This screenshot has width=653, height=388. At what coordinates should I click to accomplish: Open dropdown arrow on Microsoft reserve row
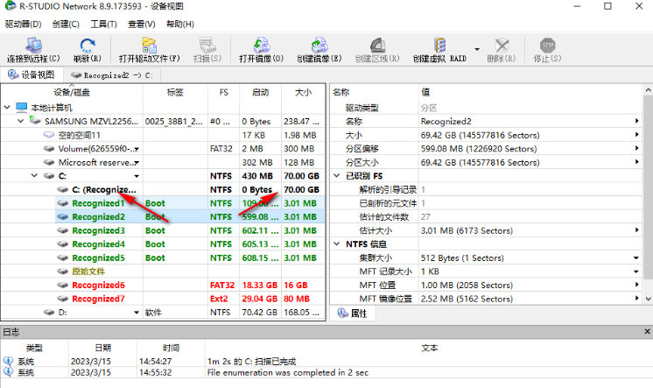(137, 163)
